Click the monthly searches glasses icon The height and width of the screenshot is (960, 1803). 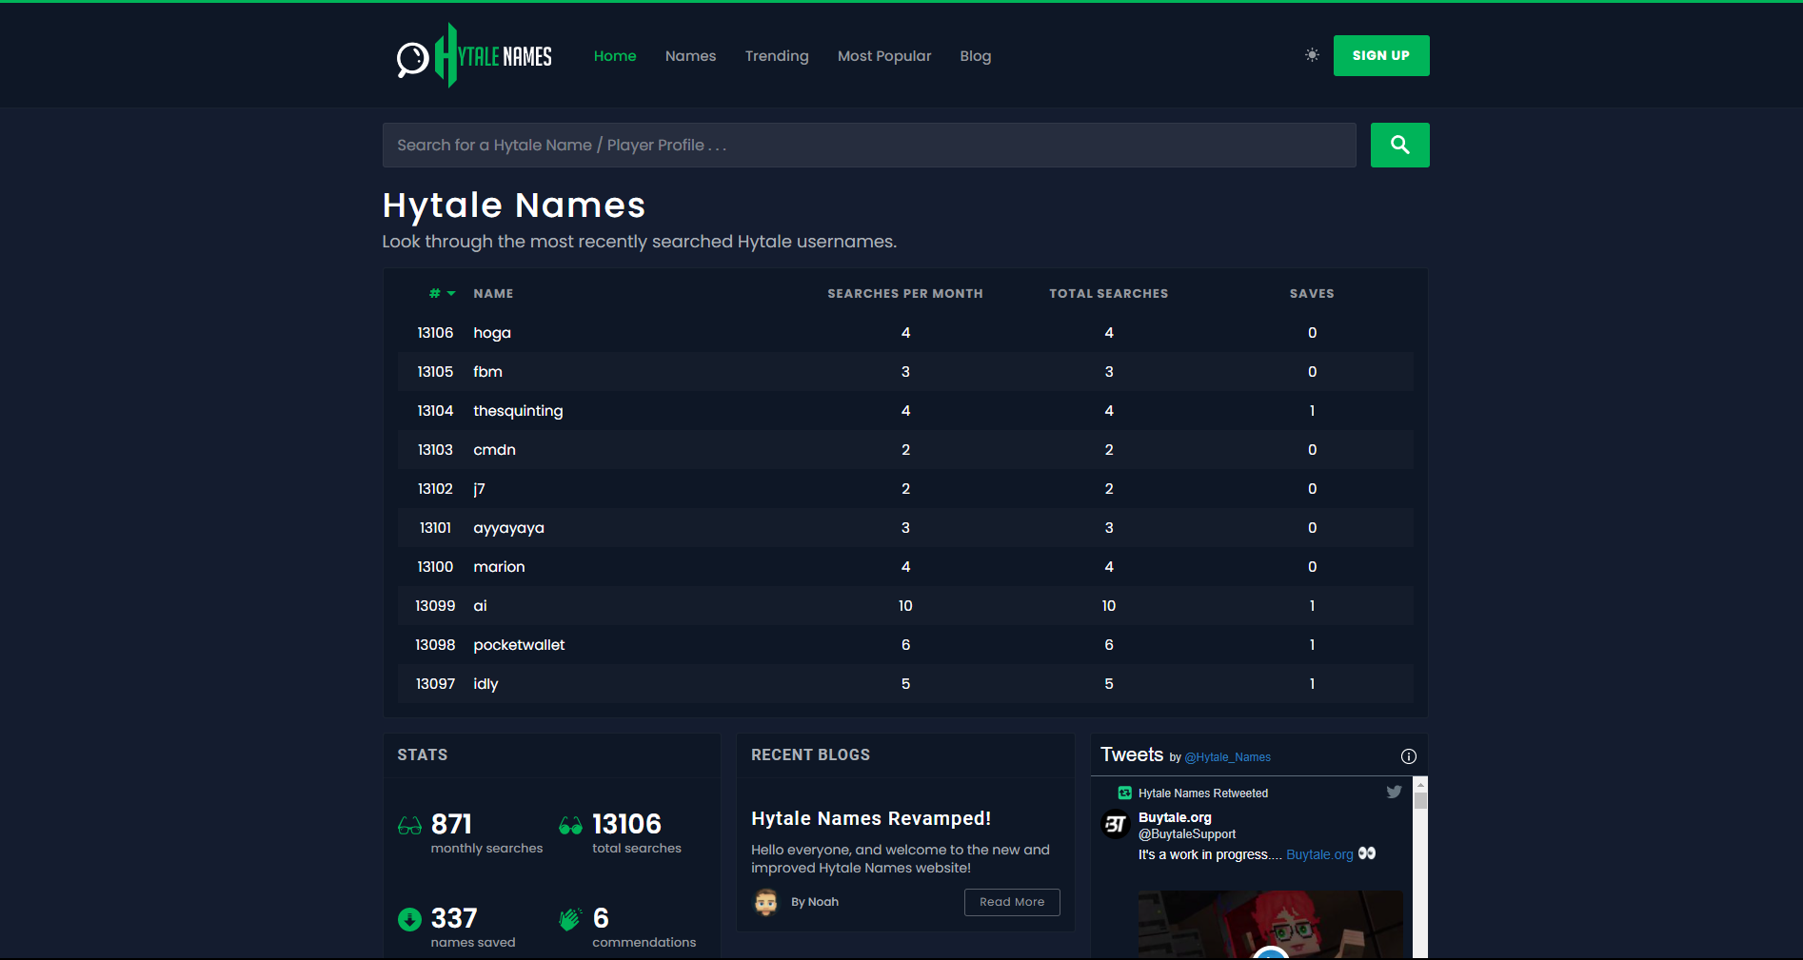pos(409,826)
